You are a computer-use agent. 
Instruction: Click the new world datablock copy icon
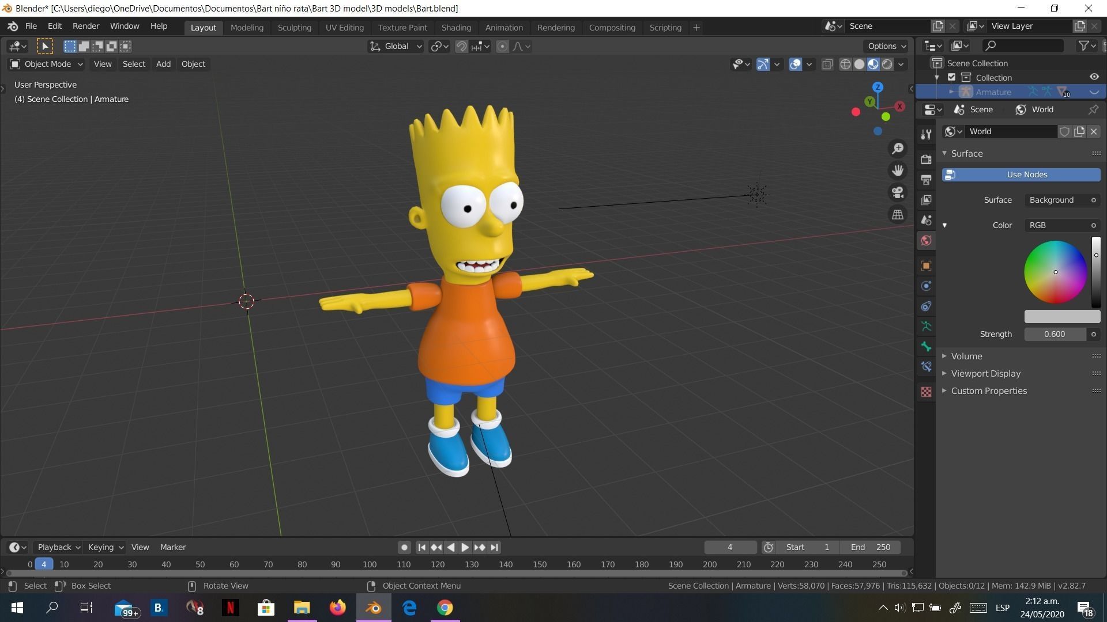point(1079,131)
